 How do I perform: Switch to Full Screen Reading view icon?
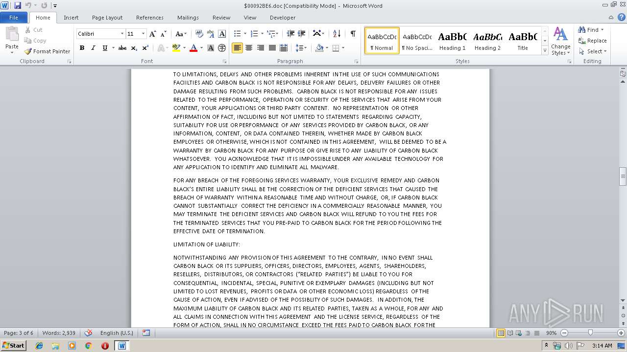coord(510,333)
